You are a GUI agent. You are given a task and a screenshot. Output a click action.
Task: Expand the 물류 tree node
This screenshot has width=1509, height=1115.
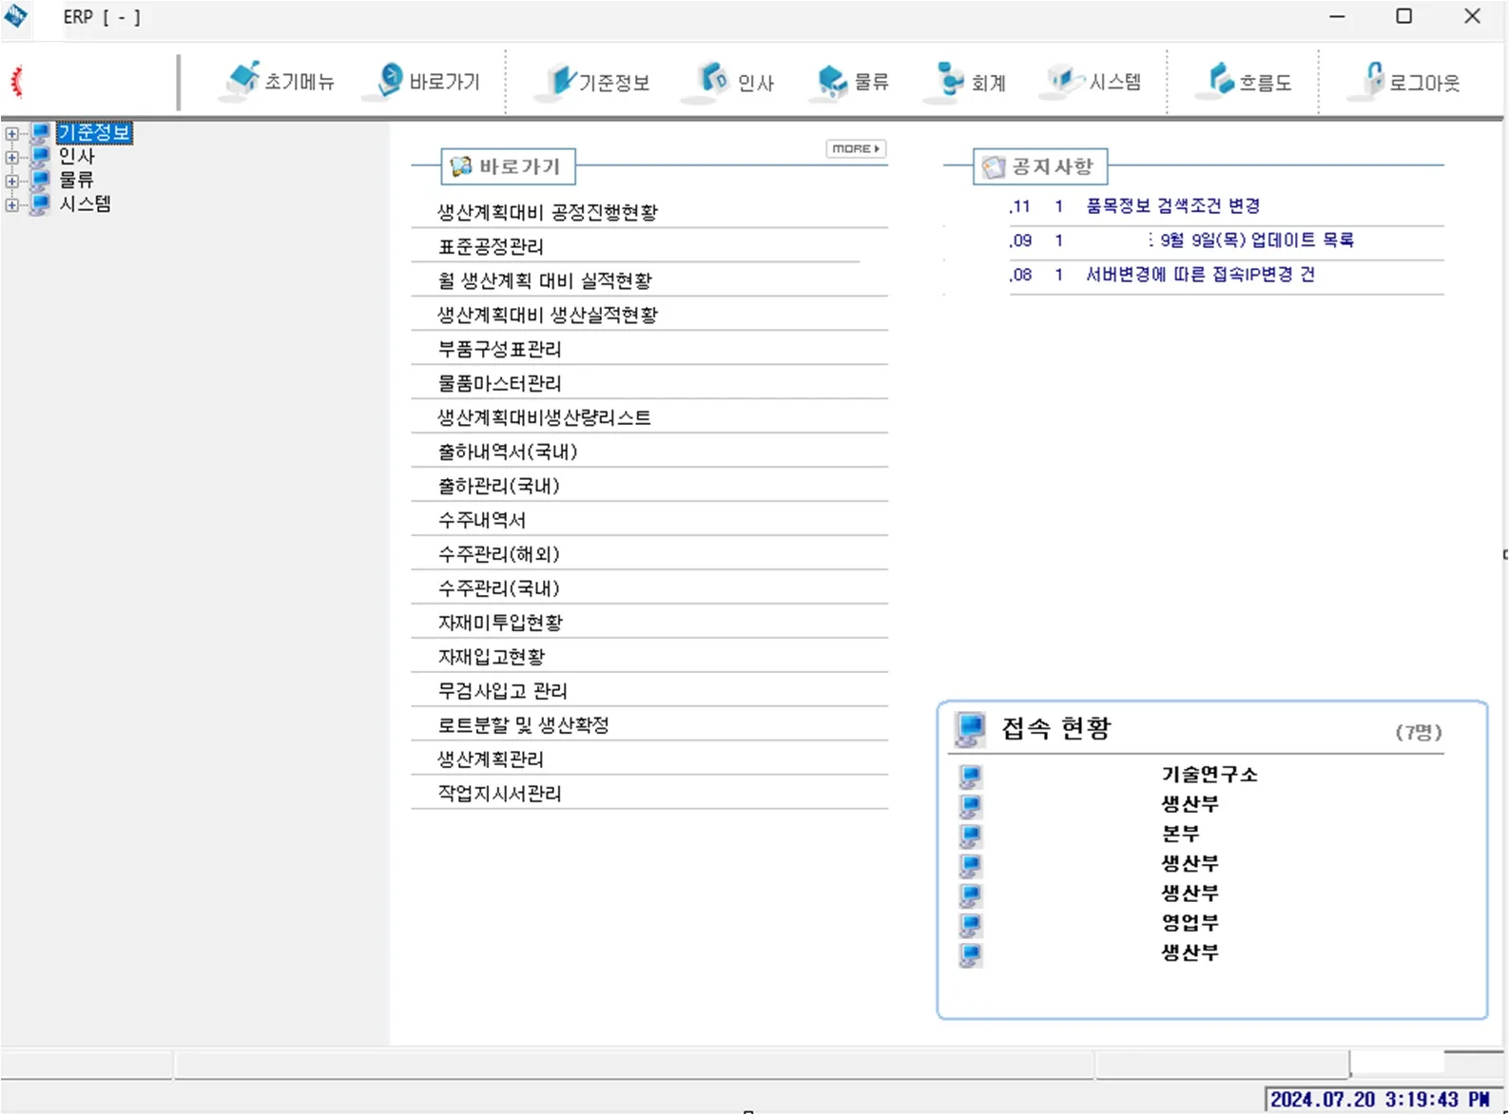(11, 181)
